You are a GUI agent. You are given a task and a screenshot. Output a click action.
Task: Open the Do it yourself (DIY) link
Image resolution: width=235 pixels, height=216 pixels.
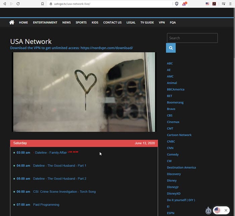(181, 200)
